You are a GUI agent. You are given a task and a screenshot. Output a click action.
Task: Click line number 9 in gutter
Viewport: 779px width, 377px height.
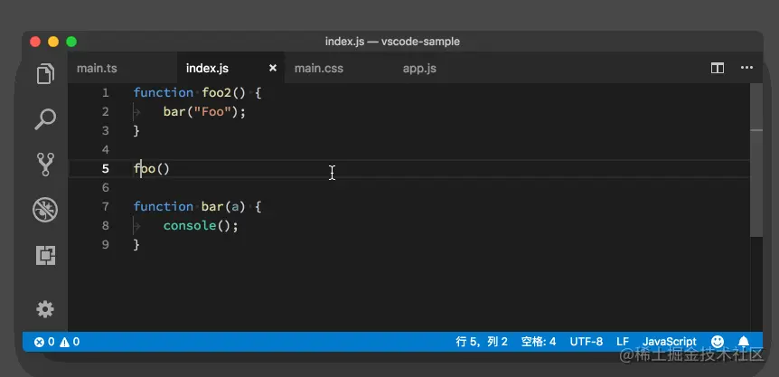click(x=106, y=245)
